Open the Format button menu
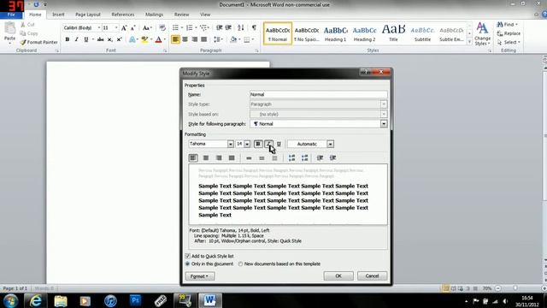Screen dimensions: 547x308 click(200, 275)
